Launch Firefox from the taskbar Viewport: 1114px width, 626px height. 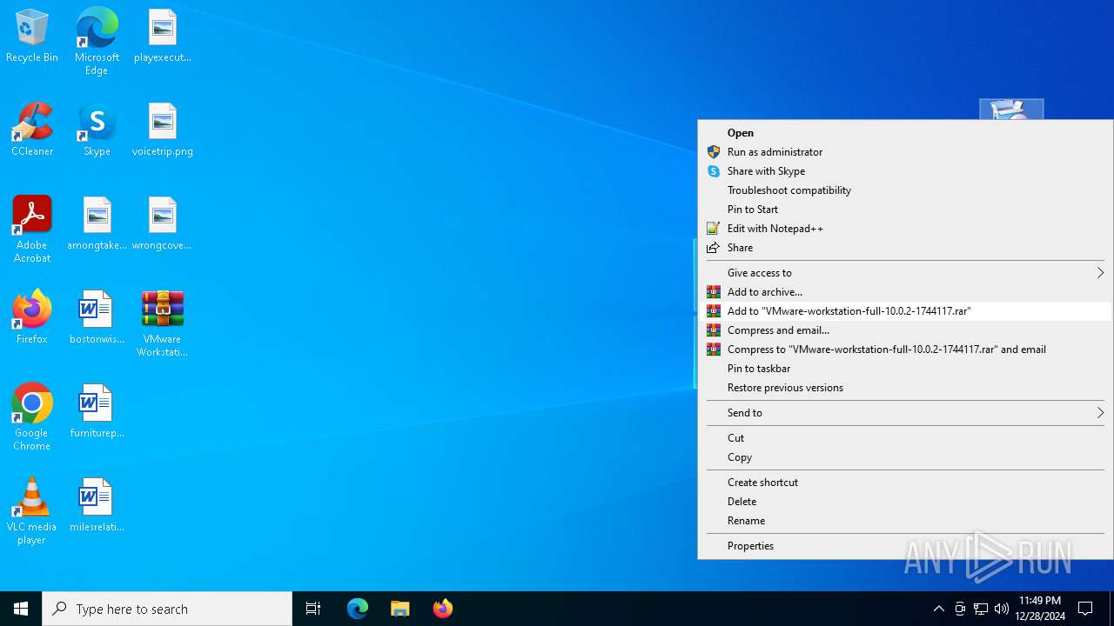pos(443,609)
